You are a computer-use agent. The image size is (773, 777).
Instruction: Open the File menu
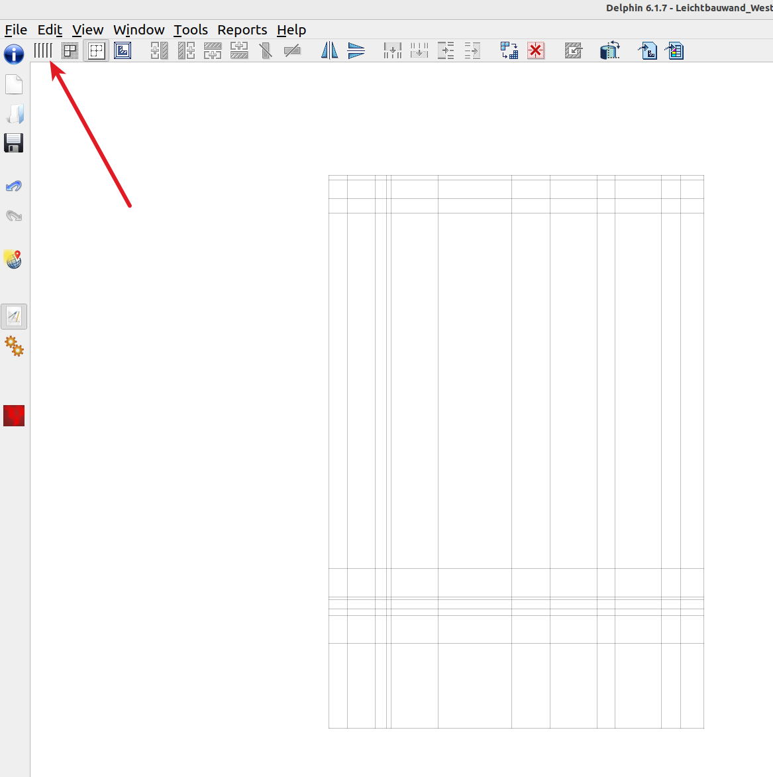16,30
